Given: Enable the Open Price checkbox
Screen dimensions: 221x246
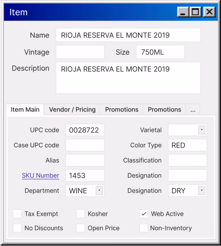Looking at the screenshot, I should [81, 228].
